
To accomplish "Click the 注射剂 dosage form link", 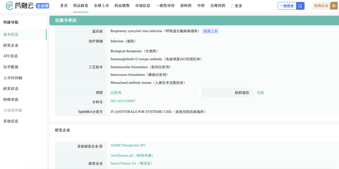I will pyautogui.click(x=116, y=93).
